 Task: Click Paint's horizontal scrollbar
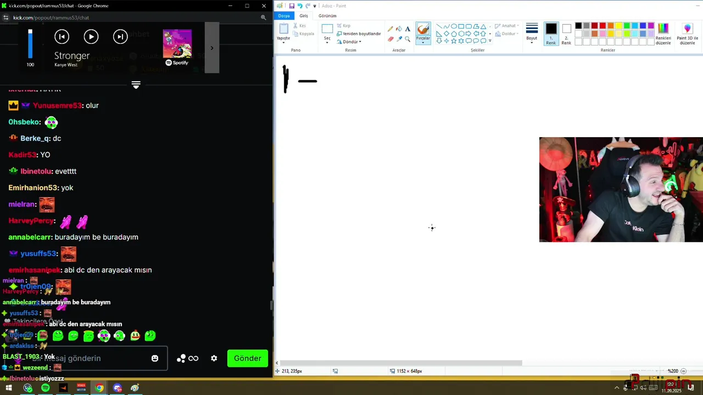[x=400, y=363]
